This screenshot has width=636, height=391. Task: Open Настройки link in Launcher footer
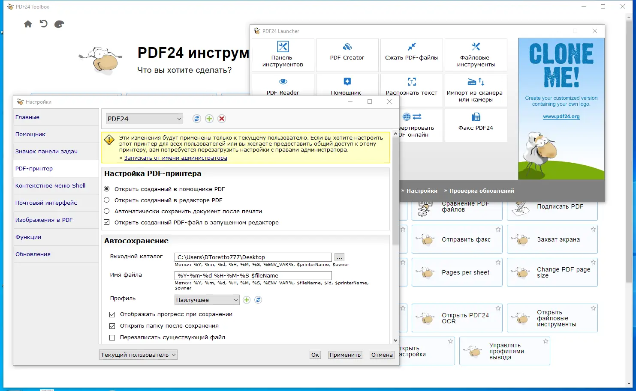(x=422, y=191)
